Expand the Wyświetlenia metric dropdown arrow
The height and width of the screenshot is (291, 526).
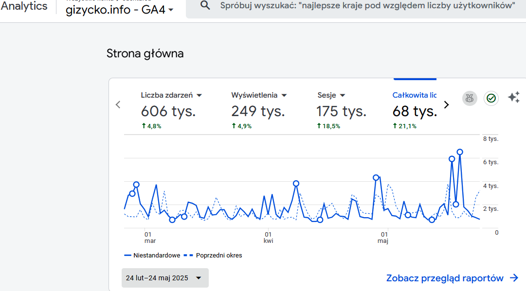284,96
